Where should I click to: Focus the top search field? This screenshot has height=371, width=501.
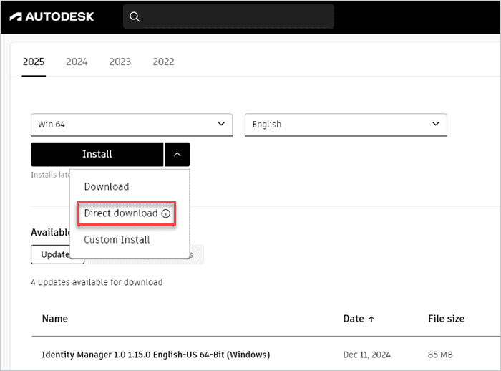point(228,16)
